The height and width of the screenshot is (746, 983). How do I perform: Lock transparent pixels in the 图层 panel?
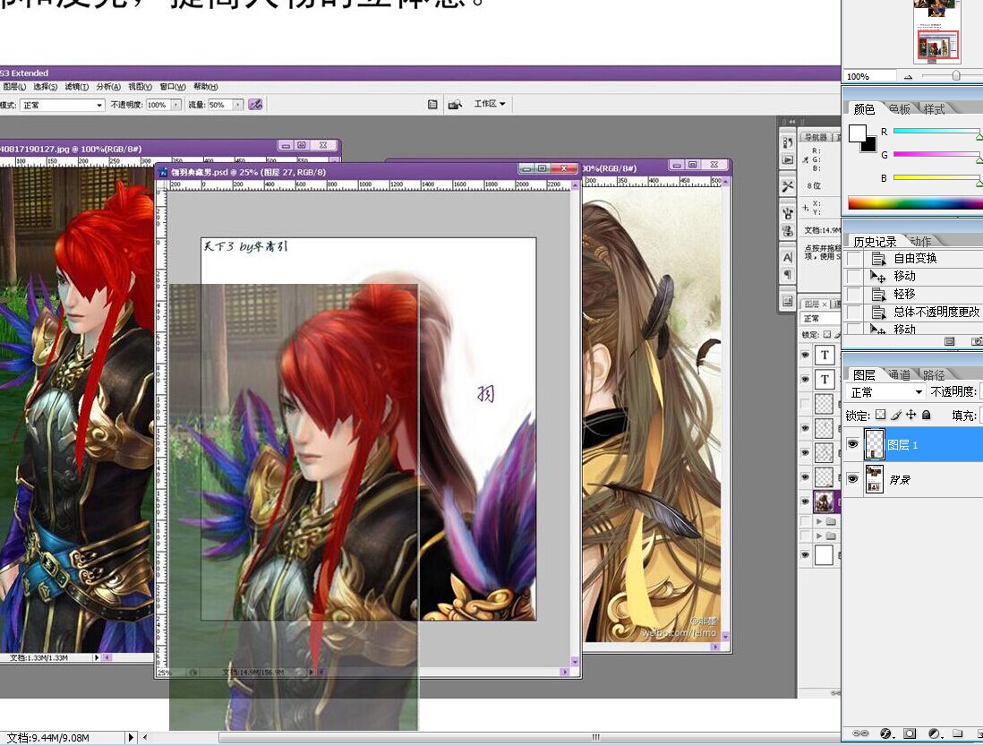click(881, 415)
